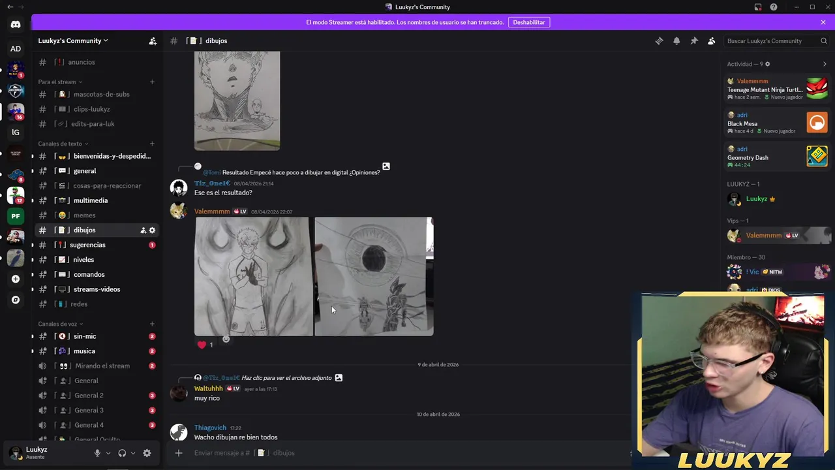The image size is (835, 470).
Task: Open the Luukyz's Community server dropdown
Action: click(73, 40)
